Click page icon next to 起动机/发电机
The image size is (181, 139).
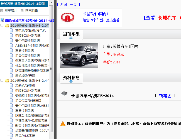tap(11, 85)
